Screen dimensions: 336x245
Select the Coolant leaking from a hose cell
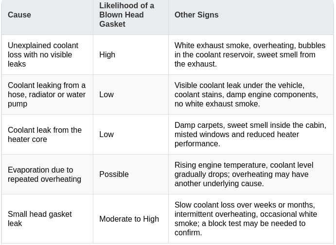click(x=47, y=94)
